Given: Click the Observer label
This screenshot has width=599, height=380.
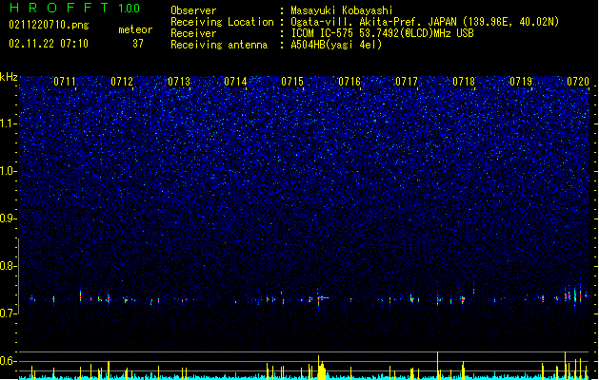Looking at the screenshot, I should pyautogui.click(x=193, y=10).
